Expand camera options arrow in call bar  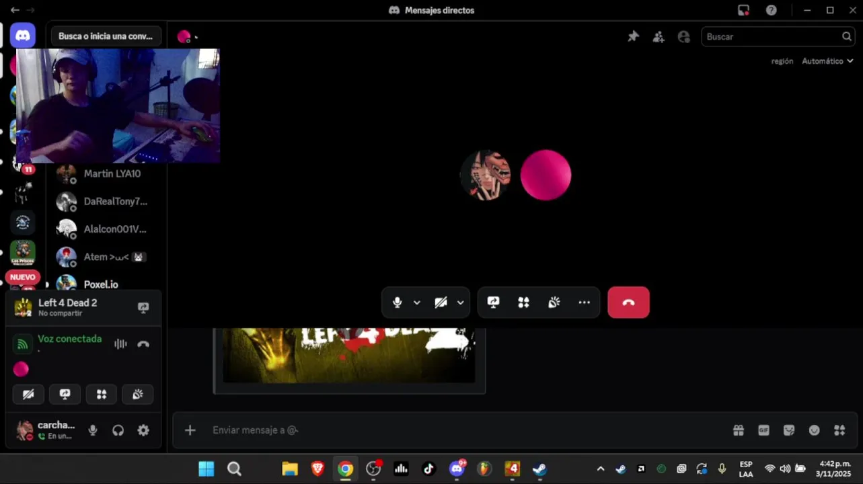(x=460, y=302)
